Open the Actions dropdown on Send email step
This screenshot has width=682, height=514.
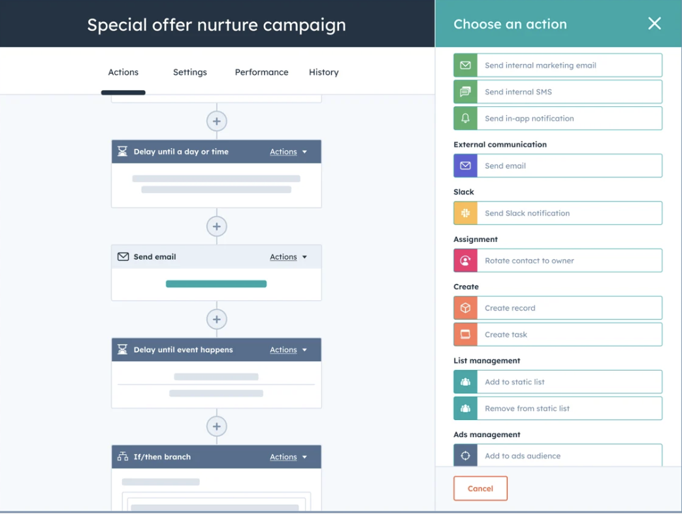(287, 256)
